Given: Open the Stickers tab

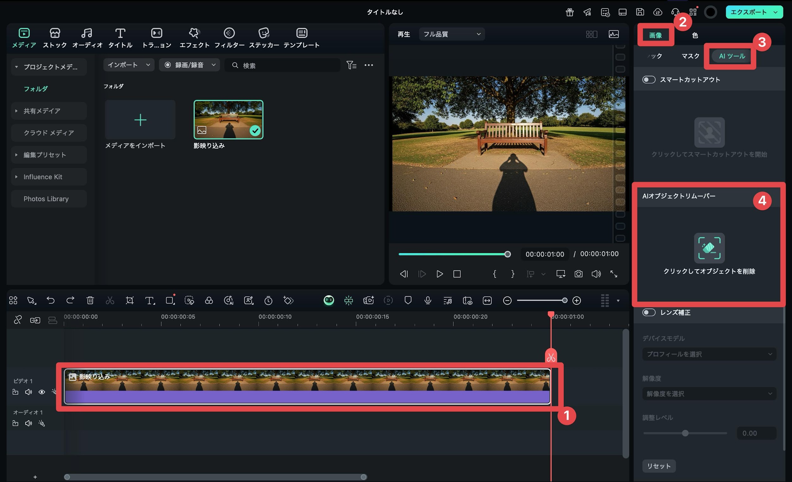Looking at the screenshot, I should (264, 38).
